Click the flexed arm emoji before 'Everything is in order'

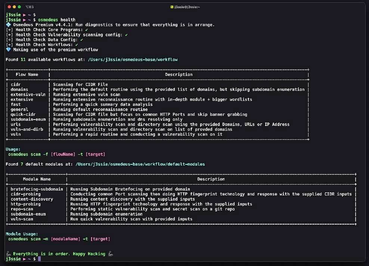[9, 254]
